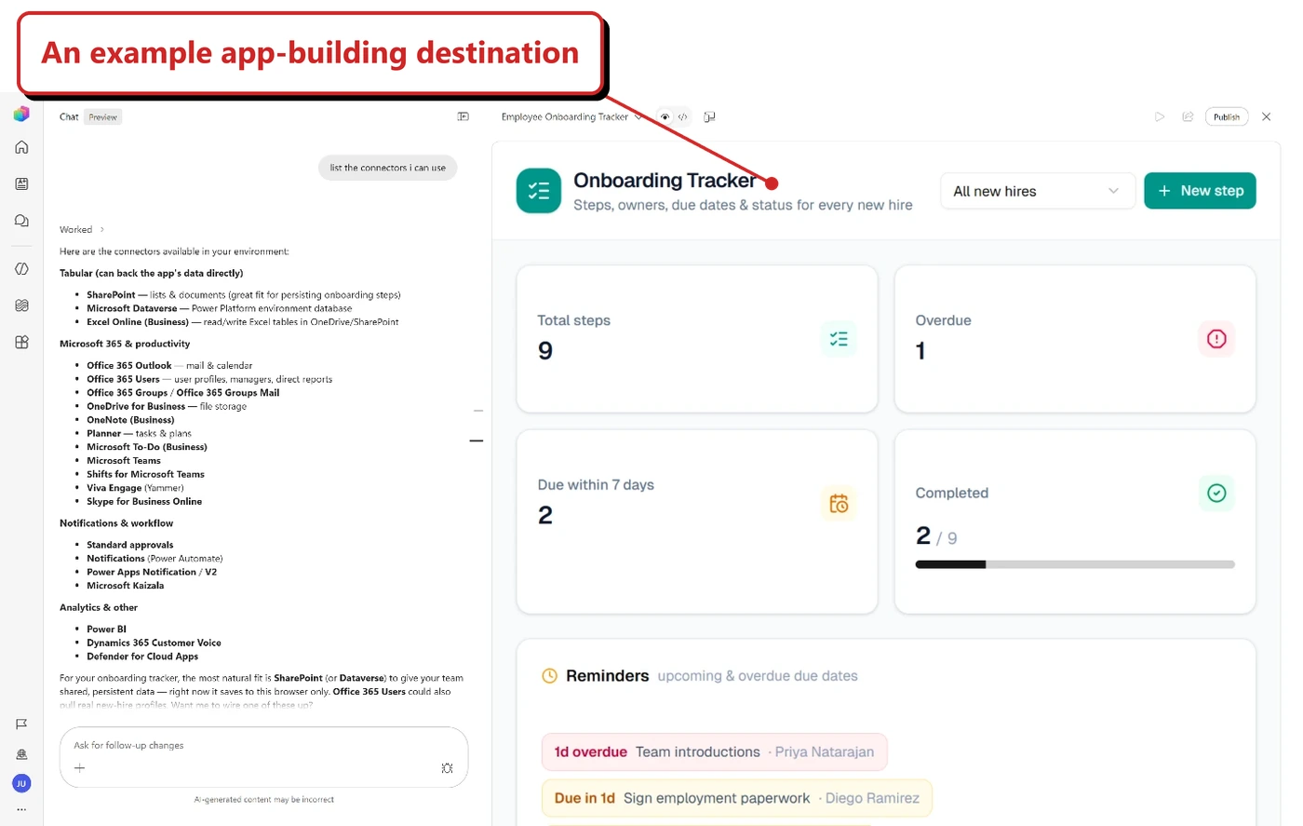Click the SharePoint list item text
The height and width of the screenshot is (826, 1303).
click(x=244, y=294)
